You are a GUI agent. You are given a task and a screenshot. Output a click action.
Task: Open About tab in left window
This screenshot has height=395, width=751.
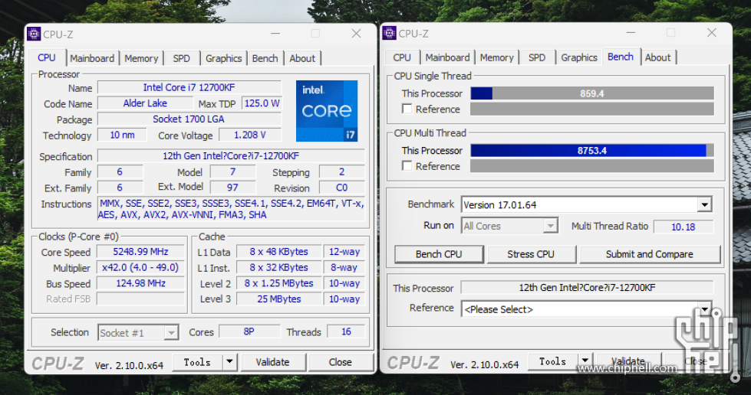point(302,58)
